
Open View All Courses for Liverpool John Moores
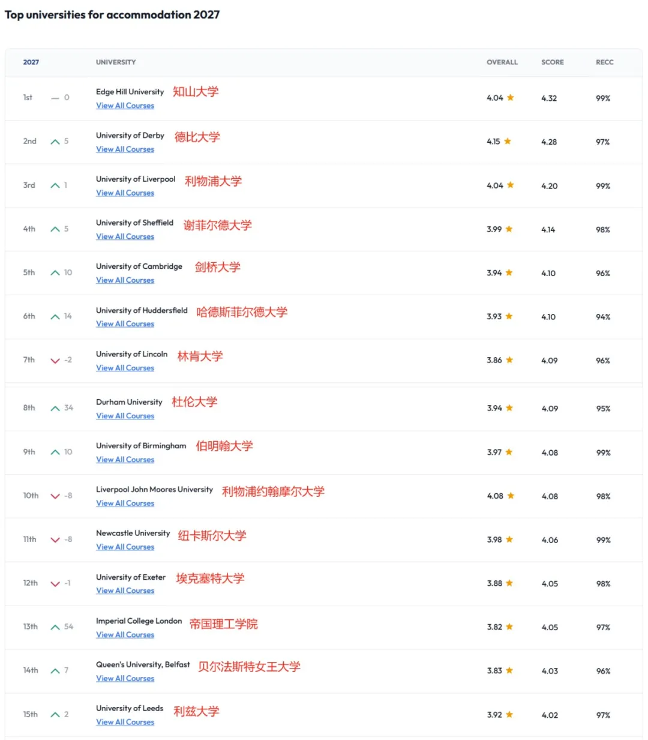[125, 504]
